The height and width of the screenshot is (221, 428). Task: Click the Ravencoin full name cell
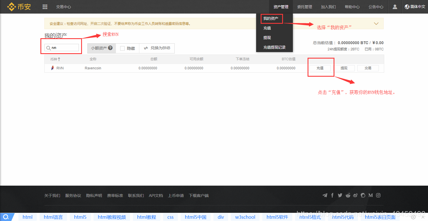coord(93,68)
